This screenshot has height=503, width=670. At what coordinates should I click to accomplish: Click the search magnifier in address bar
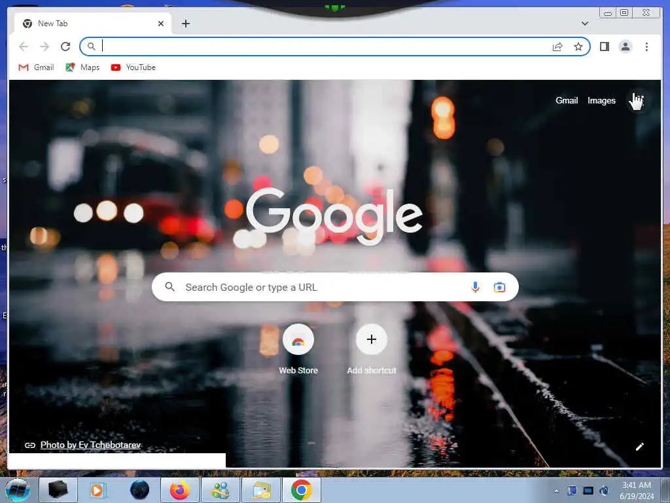91,47
